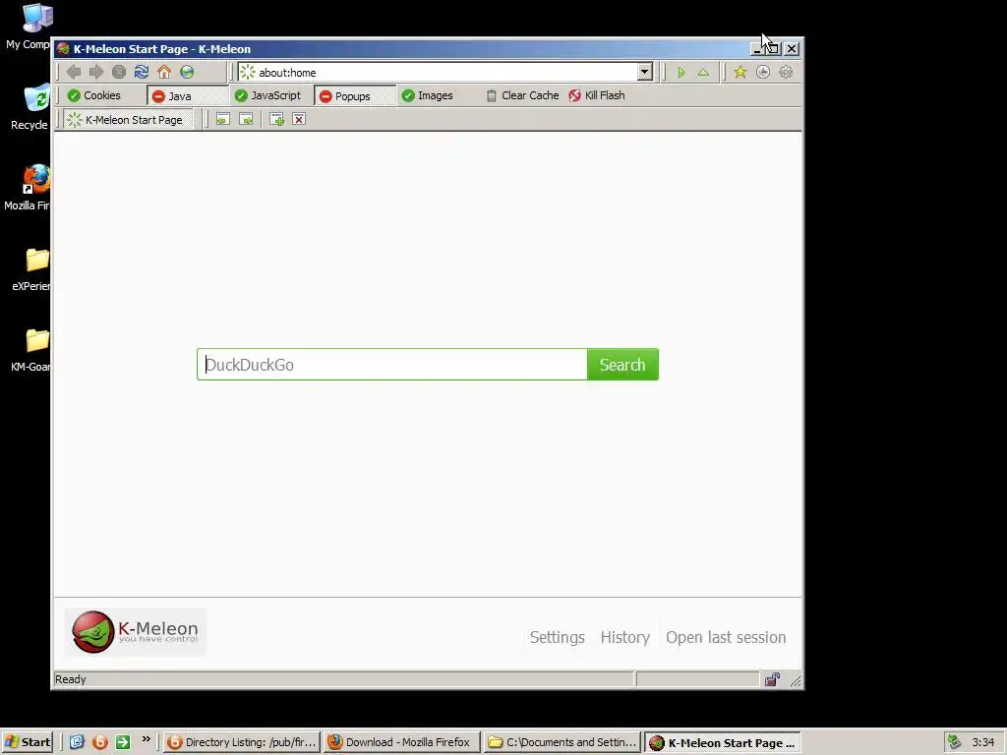Expand the URL bar dropdown arrow

pyautogui.click(x=645, y=72)
